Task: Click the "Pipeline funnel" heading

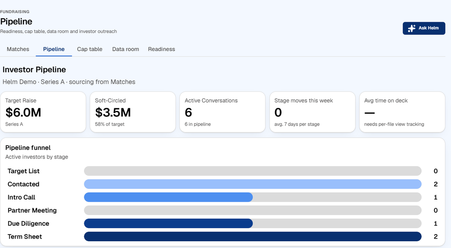Action: [28, 148]
